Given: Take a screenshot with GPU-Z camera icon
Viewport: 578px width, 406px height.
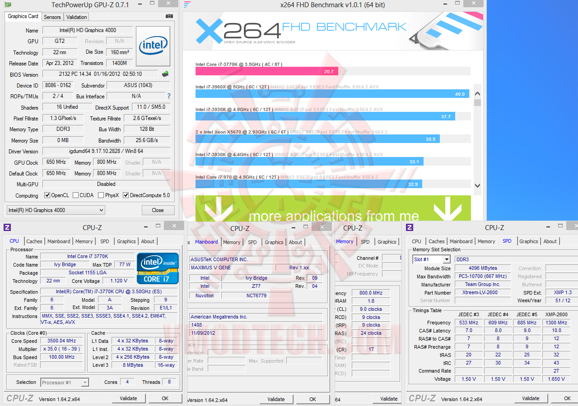Looking at the screenshot, I should point(169,16).
